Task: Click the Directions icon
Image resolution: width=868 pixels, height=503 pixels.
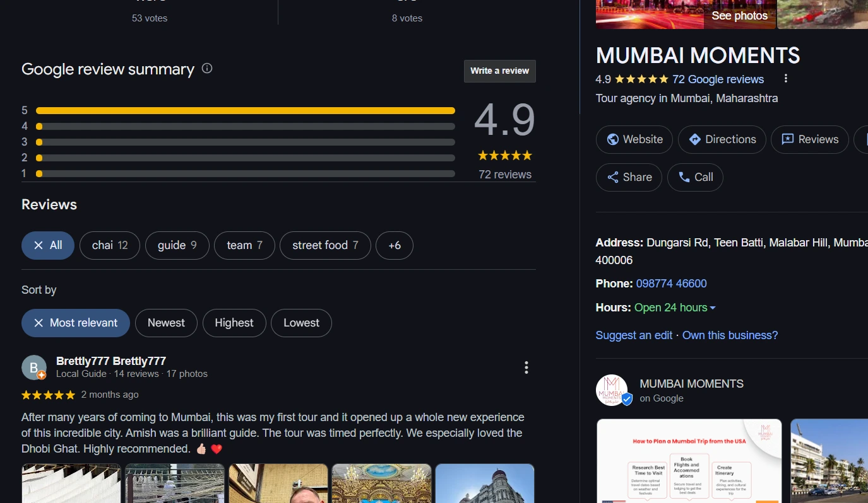Action: (694, 139)
